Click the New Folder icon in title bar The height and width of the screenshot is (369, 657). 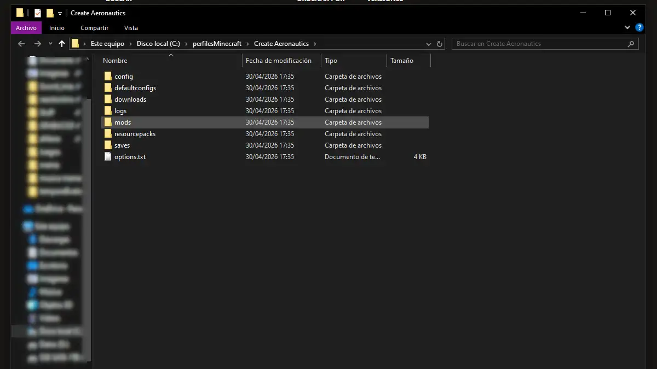50,13
